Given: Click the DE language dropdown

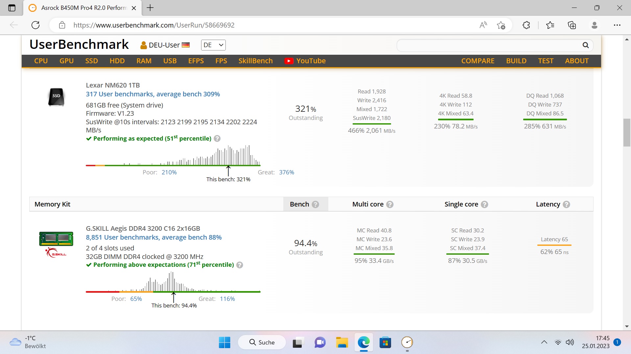Looking at the screenshot, I should pyautogui.click(x=213, y=45).
